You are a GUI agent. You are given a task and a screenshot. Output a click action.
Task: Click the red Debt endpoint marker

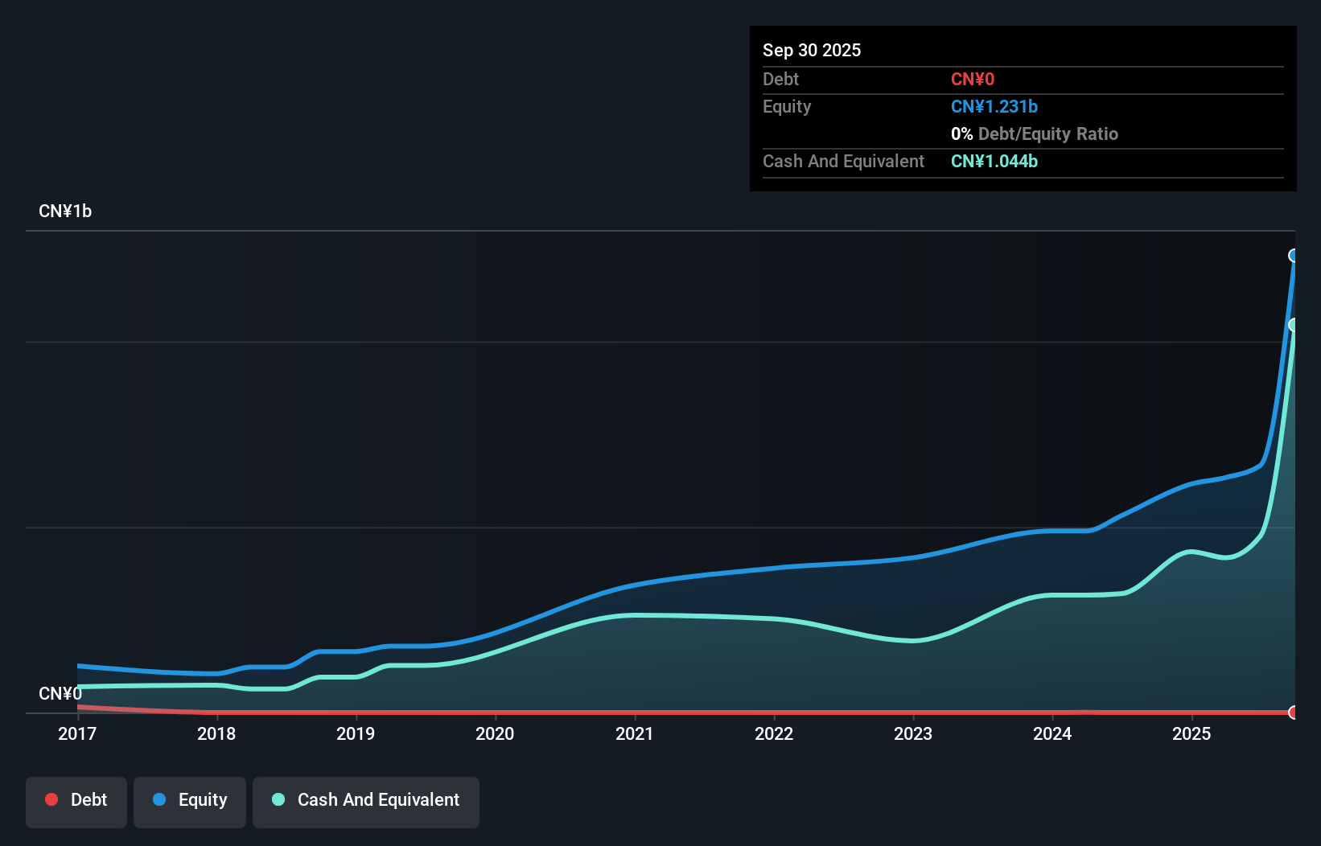pos(1294,713)
